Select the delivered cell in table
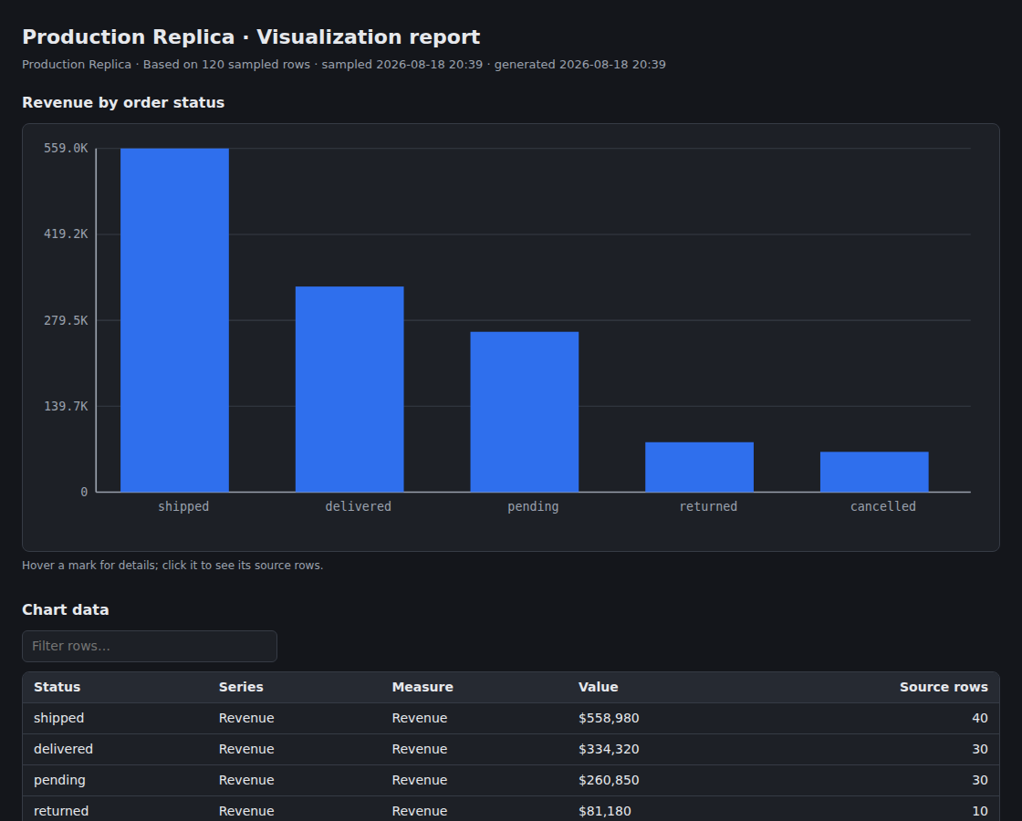 tap(63, 749)
